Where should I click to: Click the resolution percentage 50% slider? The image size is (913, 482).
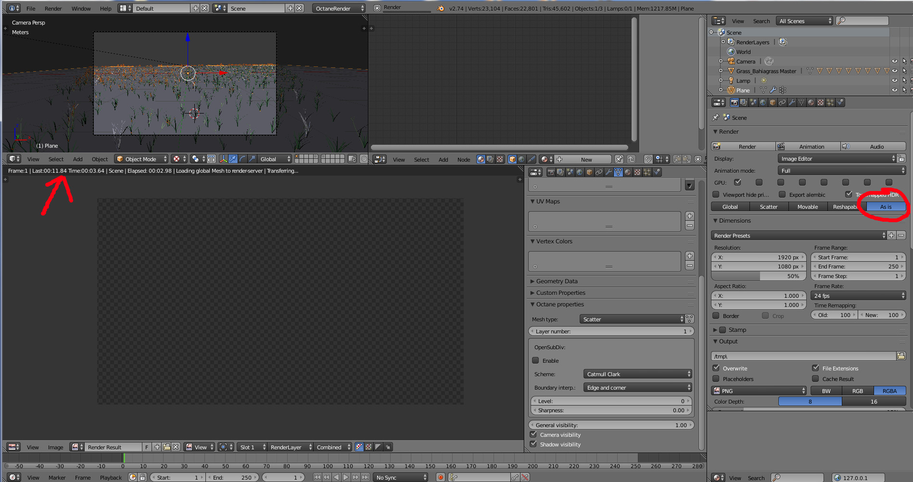(759, 276)
